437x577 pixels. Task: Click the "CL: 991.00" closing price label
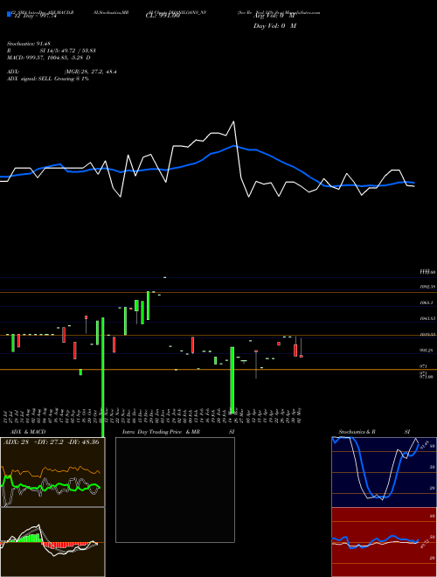click(163, 16)
